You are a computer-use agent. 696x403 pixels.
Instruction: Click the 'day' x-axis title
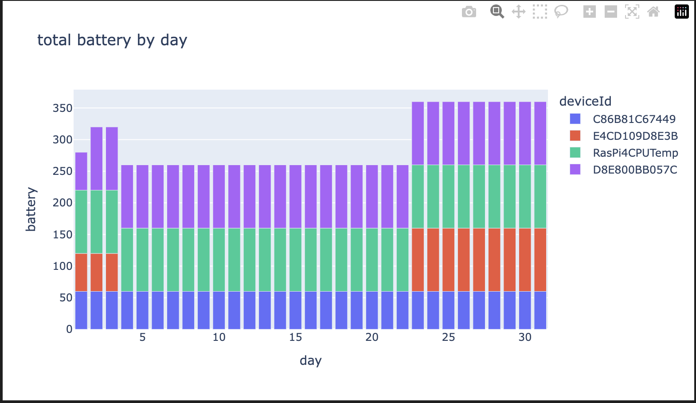[x=310, y=360]
